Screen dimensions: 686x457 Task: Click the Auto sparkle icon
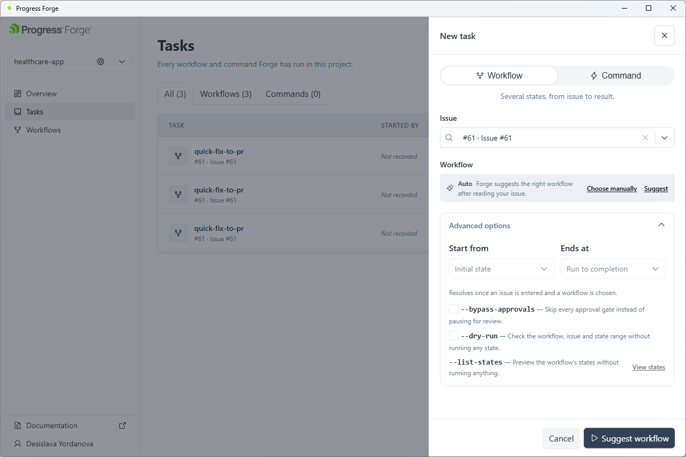pos(450,188)
